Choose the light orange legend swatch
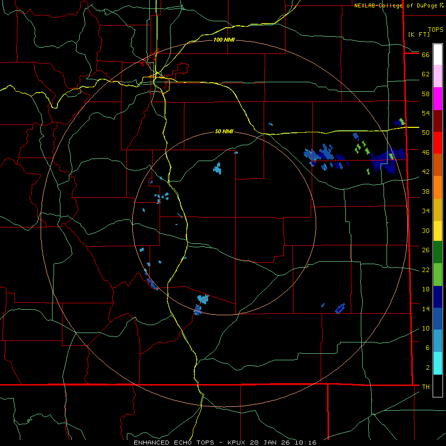Viewport: 446px width, 446px height. point(438,187)
